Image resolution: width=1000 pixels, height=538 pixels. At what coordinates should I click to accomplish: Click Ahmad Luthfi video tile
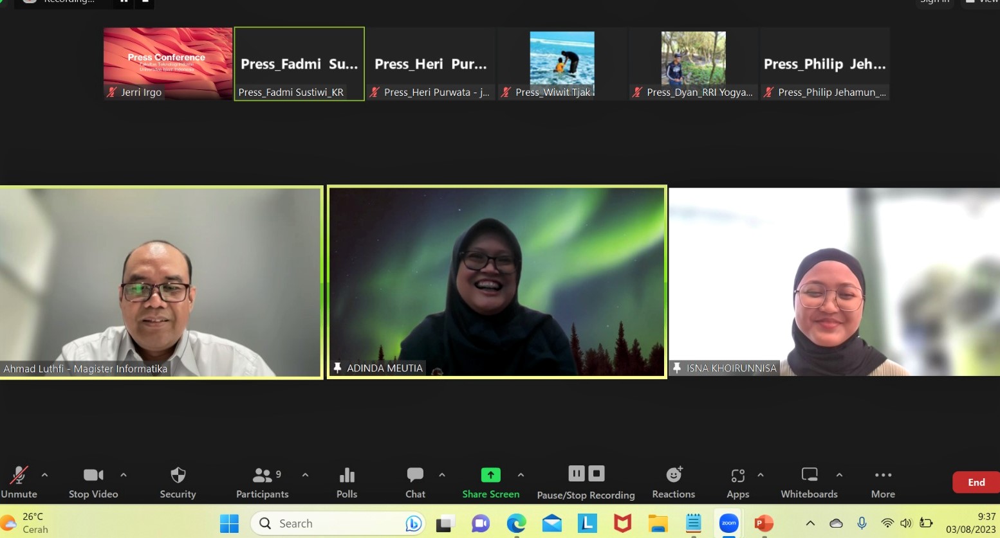161,282
